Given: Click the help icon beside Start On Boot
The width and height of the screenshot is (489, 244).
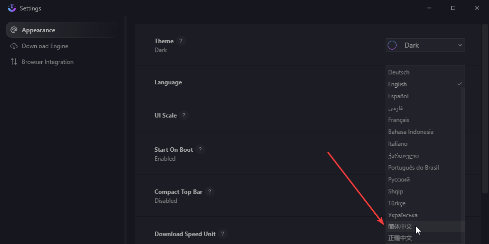Looking at the screenshot, I should pyautogui.click(x=200, y=149).
